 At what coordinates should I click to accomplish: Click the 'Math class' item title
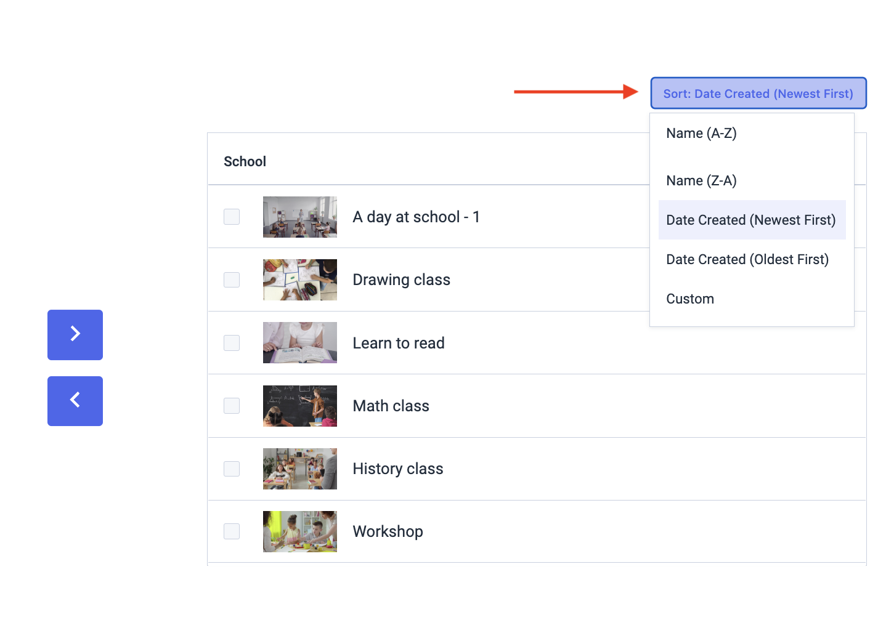(391, 406)
